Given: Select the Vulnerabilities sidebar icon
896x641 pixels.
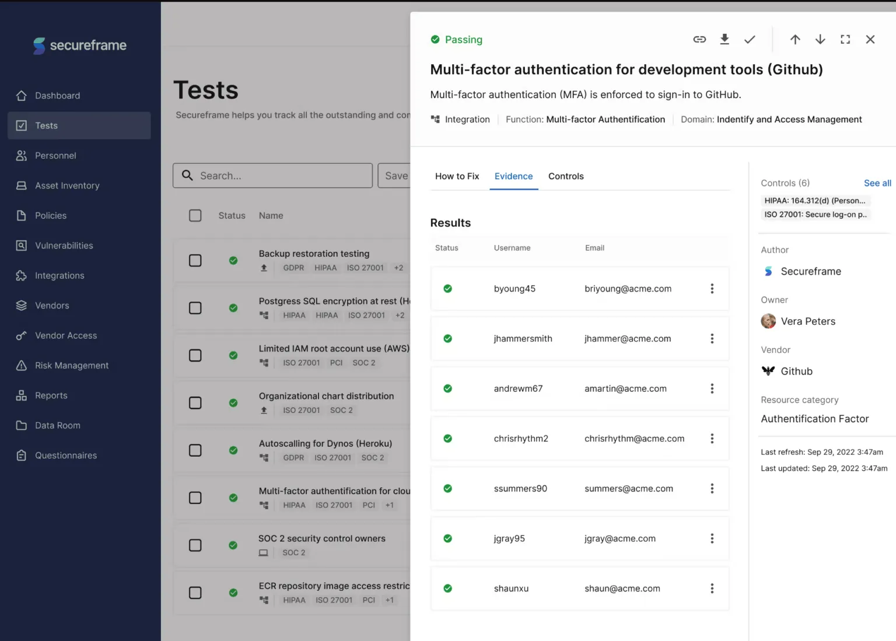Looking at the screenshot, I should 21,246.
